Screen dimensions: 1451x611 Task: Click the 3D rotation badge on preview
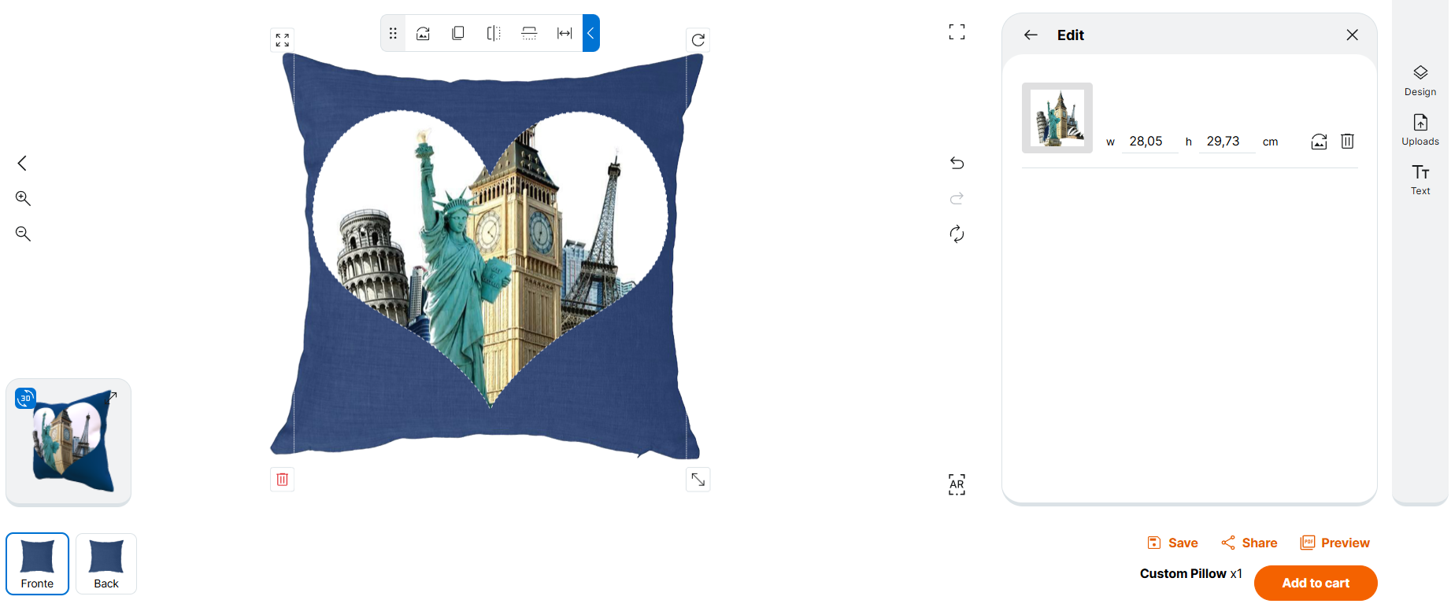click(x=25, y=398)
